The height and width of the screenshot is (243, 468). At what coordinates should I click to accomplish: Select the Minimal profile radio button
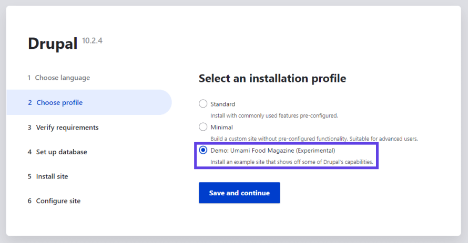point(203,127)
